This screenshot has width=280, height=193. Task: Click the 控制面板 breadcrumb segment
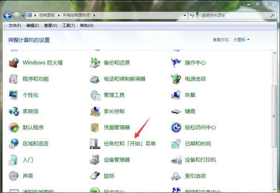coord(47,15)
